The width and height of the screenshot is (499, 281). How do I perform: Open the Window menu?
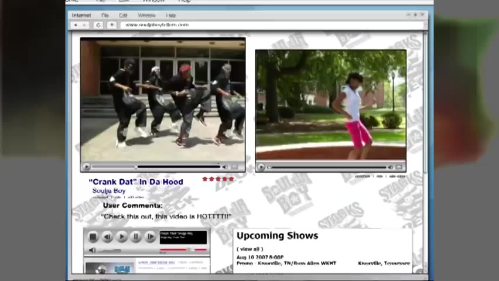[x=146, y=15]
